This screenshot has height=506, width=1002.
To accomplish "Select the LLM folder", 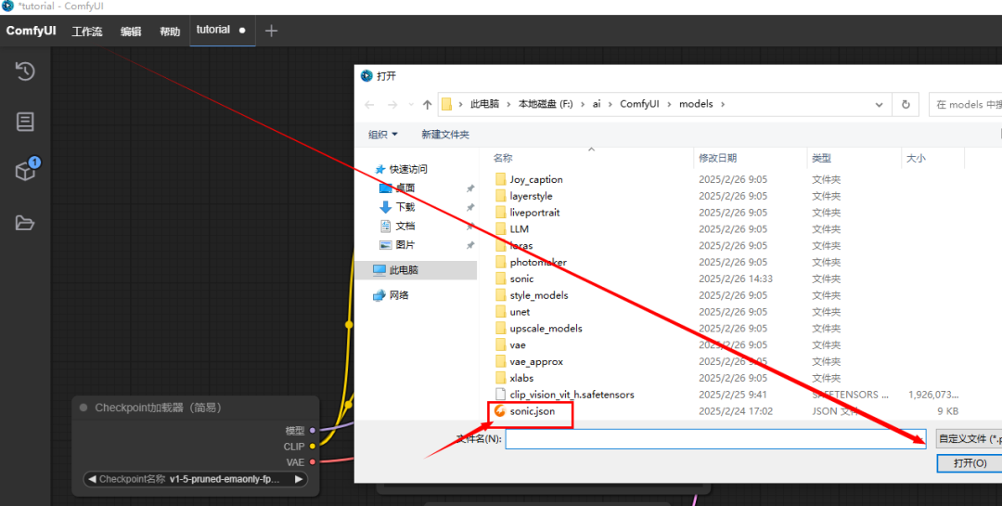I will pyautogui.click(x=519, y=229).
